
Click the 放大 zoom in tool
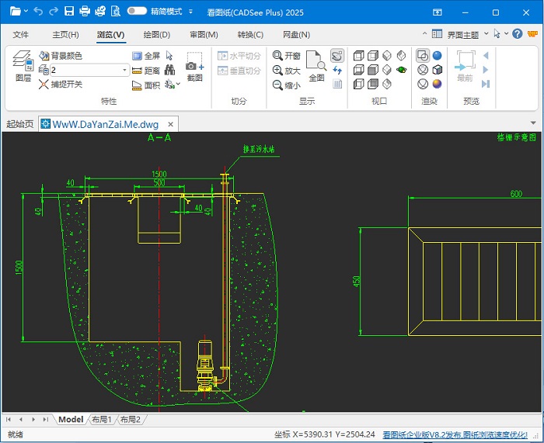pyautogui.click(x=287, y=71)
